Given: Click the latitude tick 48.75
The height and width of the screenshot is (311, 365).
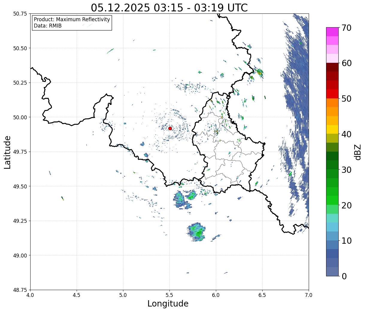Looking at the screenshot, I should (x=20, y=290).
